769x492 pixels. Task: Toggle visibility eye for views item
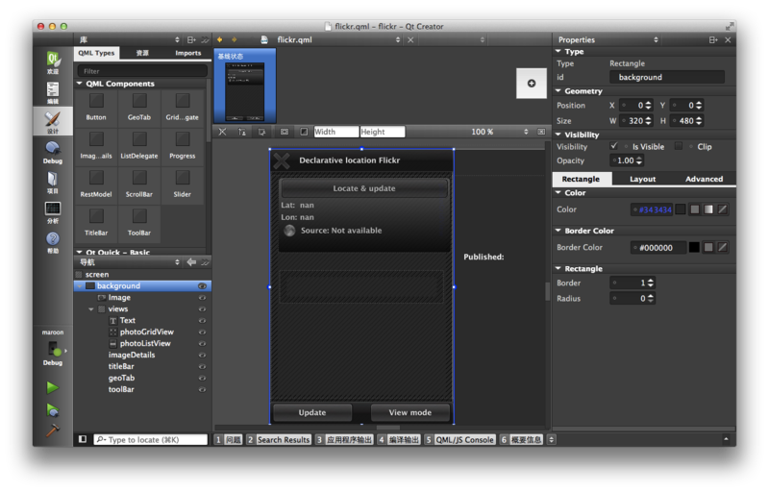pyautogui.click(x=202, y=309)
